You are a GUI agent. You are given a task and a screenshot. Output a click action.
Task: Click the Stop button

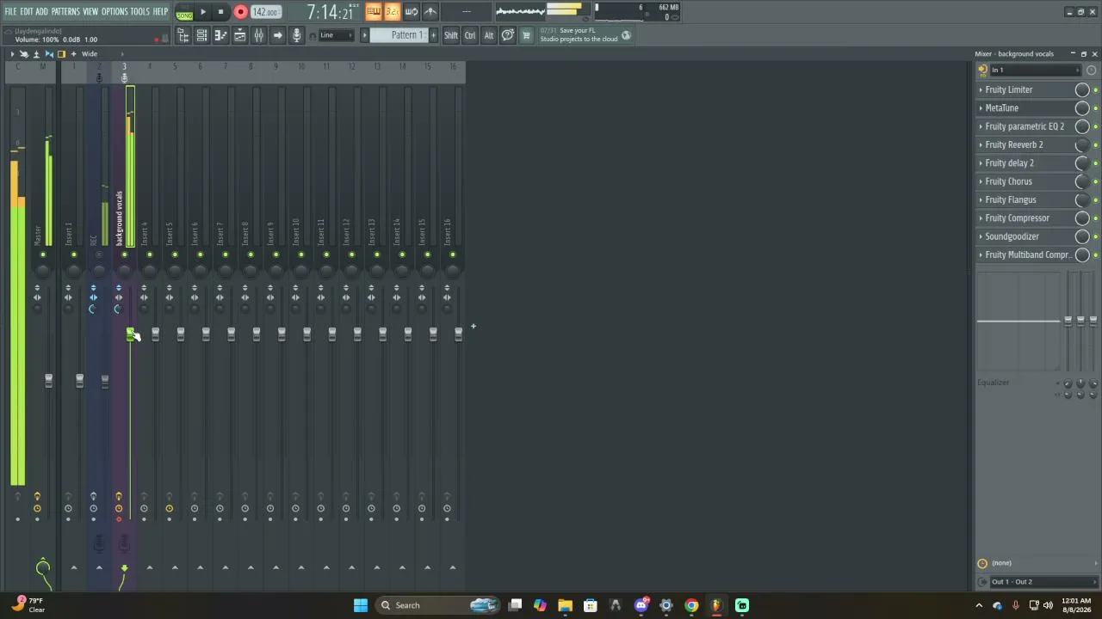(220, 12)
